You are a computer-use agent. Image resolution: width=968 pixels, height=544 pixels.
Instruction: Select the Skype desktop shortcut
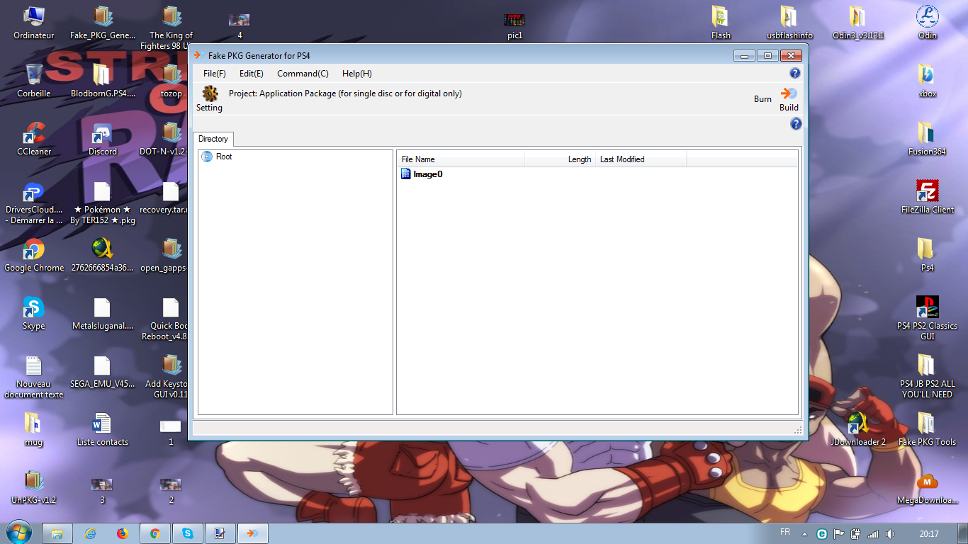pyautogui.click(x=33, y=313)
